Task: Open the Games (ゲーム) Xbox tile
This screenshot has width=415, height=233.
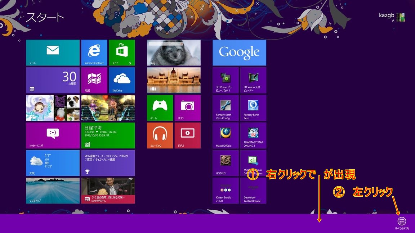Action: 160,108
